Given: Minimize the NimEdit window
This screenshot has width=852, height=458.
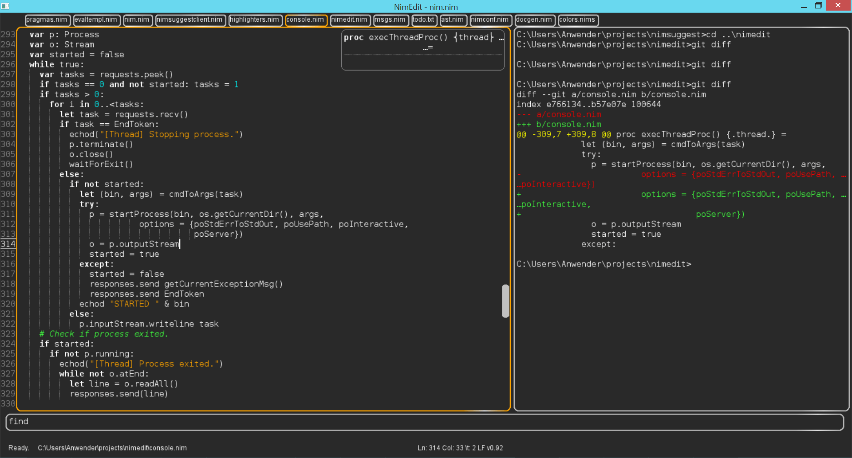Looking at the screenshot, I should click(804, 6).
